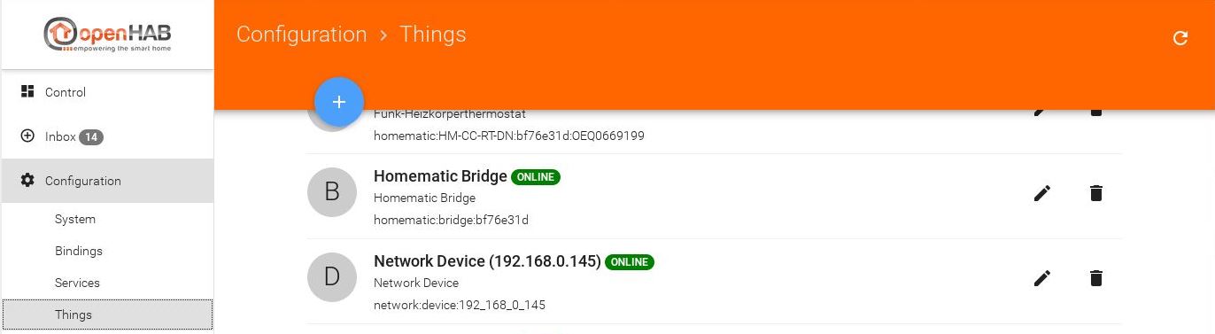Edit the Homematic Bridge thing
1215x334 pixels.
click(1042, 193)
